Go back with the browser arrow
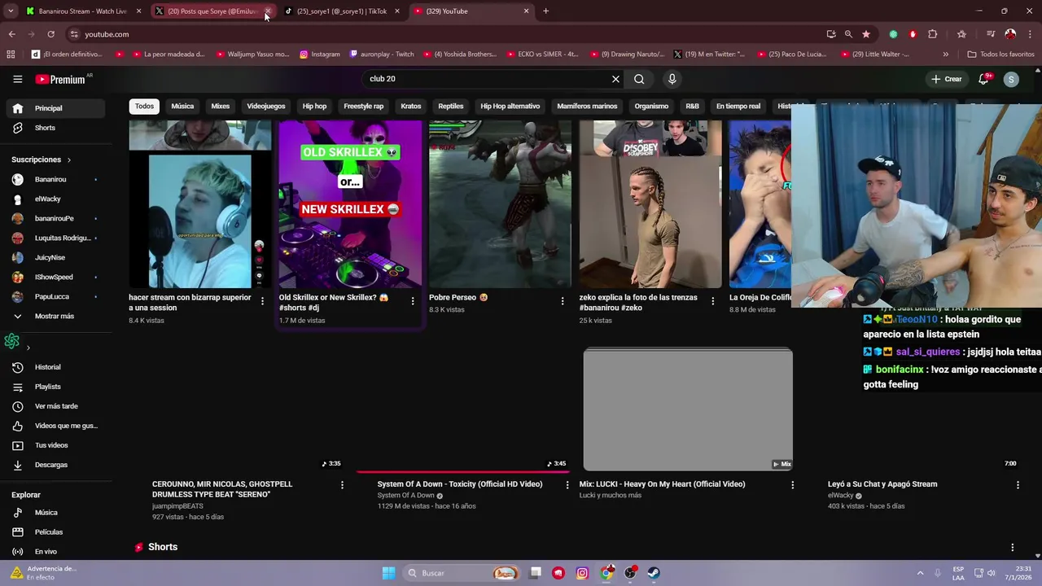Screen dimensions: 1042x586 pyautogui.click(x=11, y=34)
